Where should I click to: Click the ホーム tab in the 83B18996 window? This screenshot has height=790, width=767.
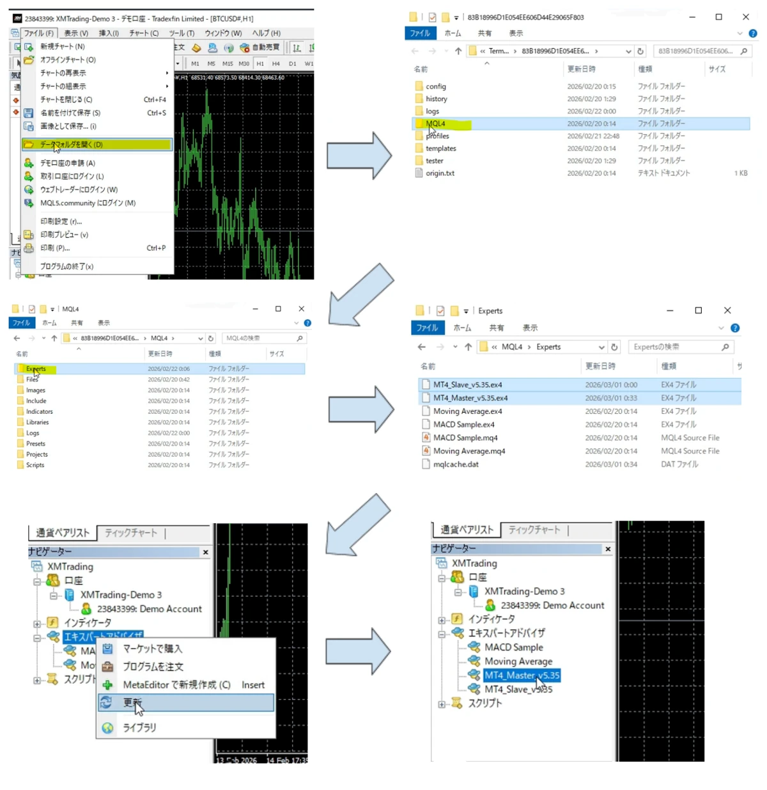point(453,33)
